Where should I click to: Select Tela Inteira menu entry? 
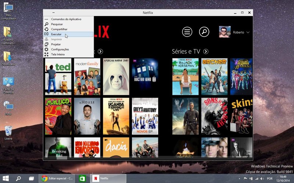tap(68, 54)
